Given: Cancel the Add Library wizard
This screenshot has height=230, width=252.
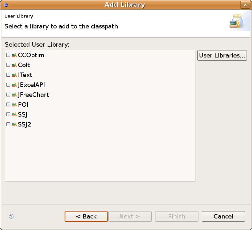Looking at the screenshot, I should 223,216.
